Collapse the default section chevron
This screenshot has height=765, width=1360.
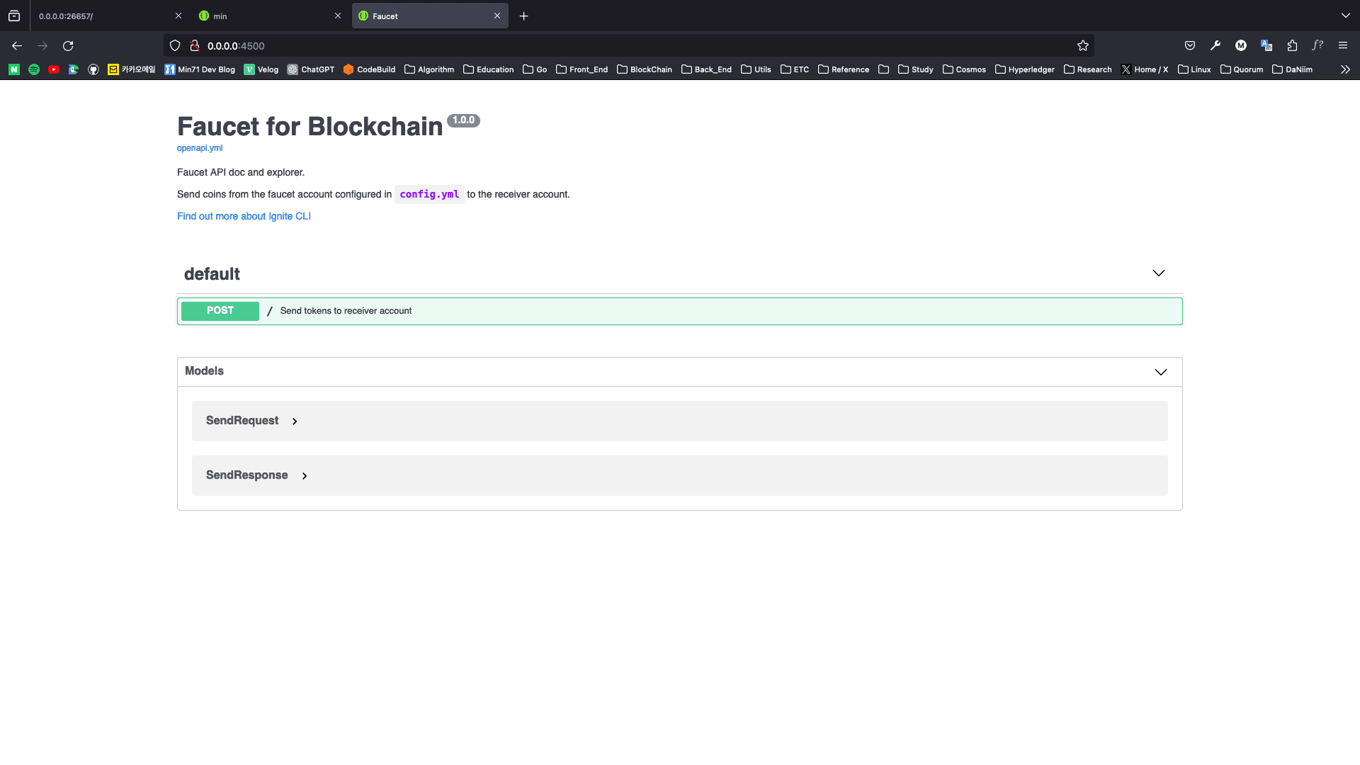(x=1159, y=273)
